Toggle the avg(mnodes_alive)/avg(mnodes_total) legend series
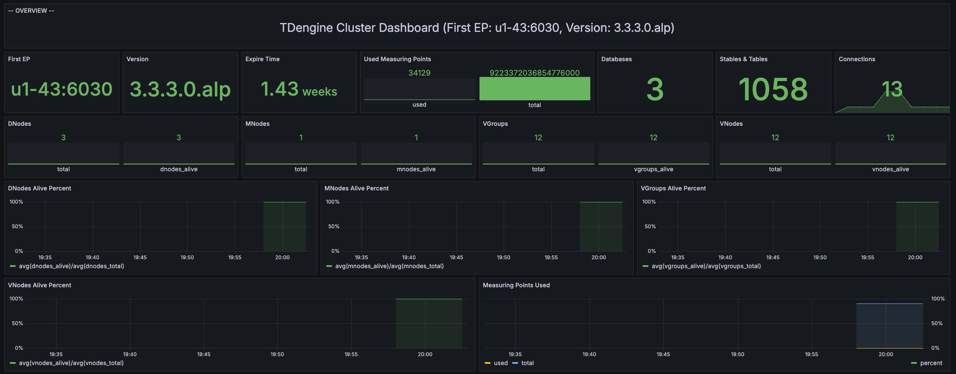The width and height of the screenshot is (956, 374). click(x=389, y=266)
